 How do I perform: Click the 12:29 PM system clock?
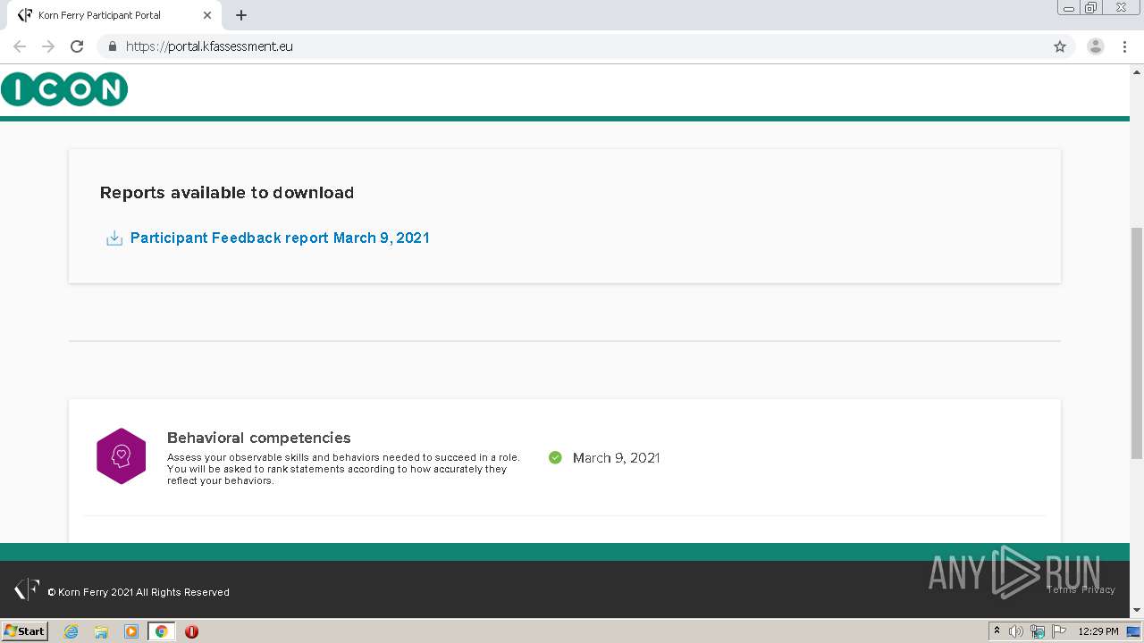pos(1098,631)
